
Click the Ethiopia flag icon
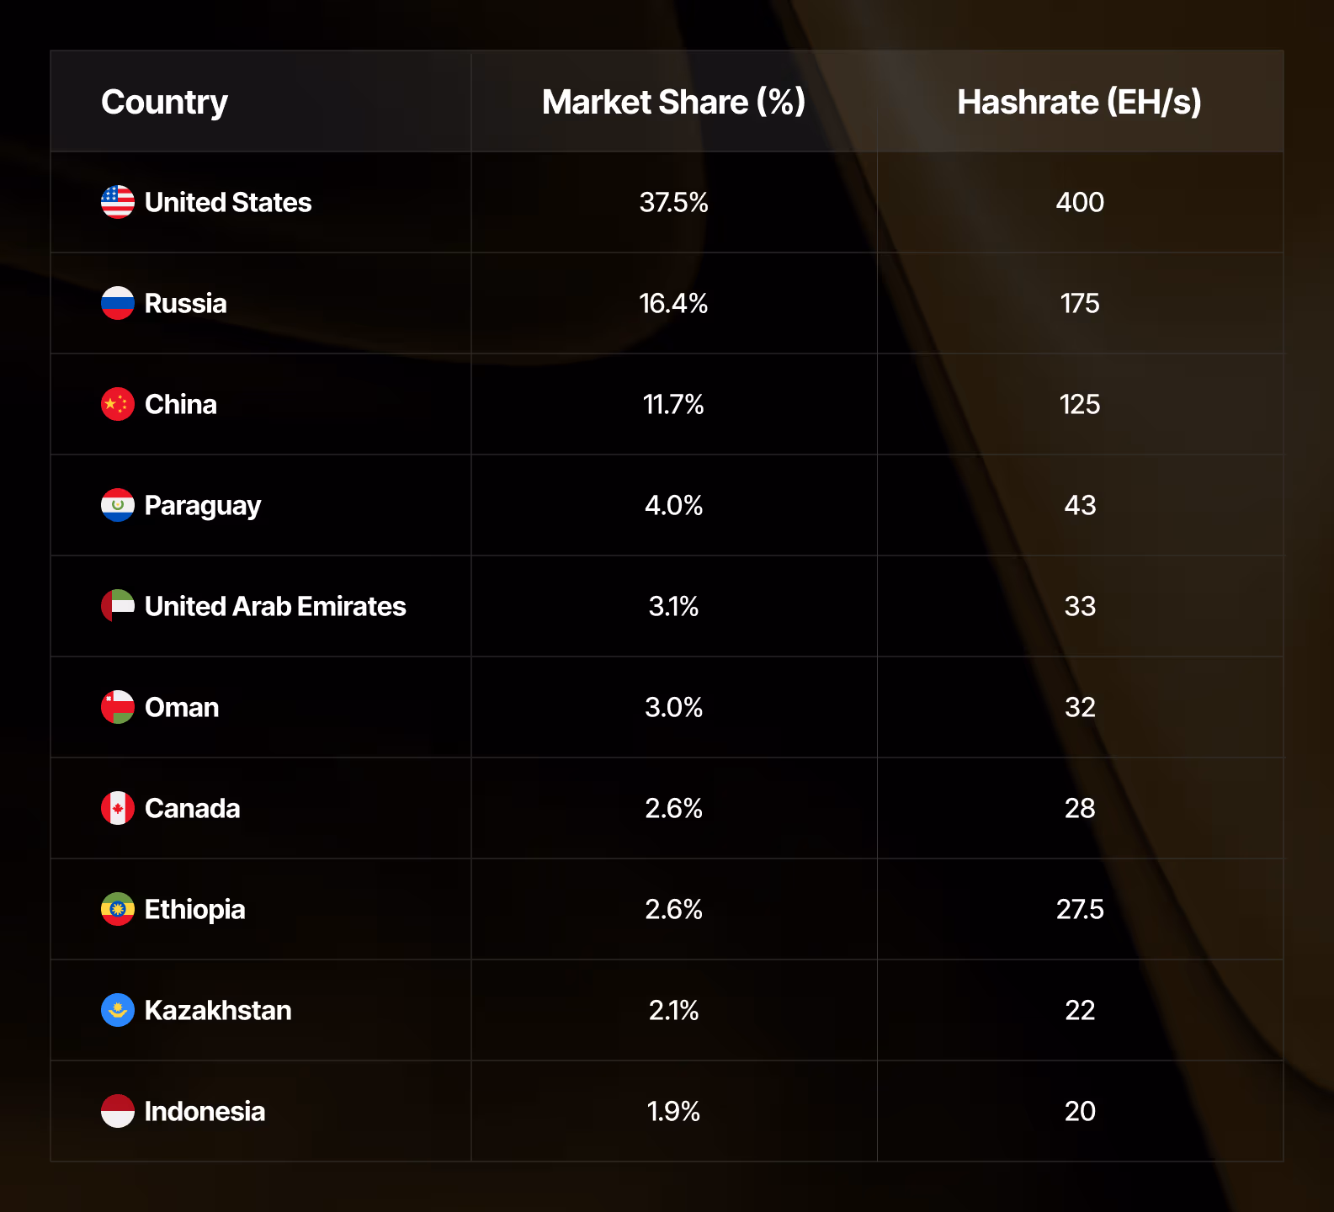118,909
